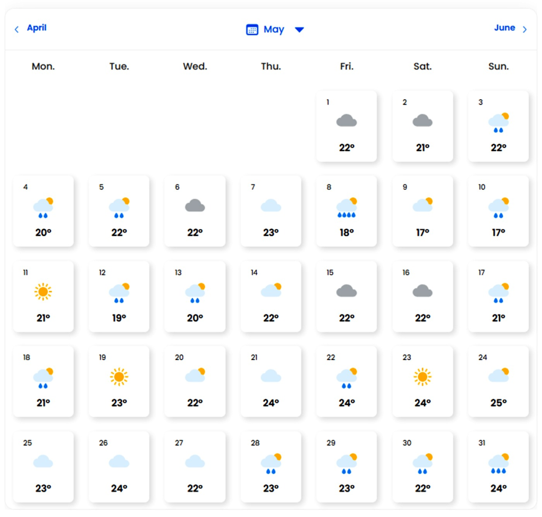This screenshot has height=517, width=542.
Task: Click the sunny icon on May 23
Action: coord(422,376)
